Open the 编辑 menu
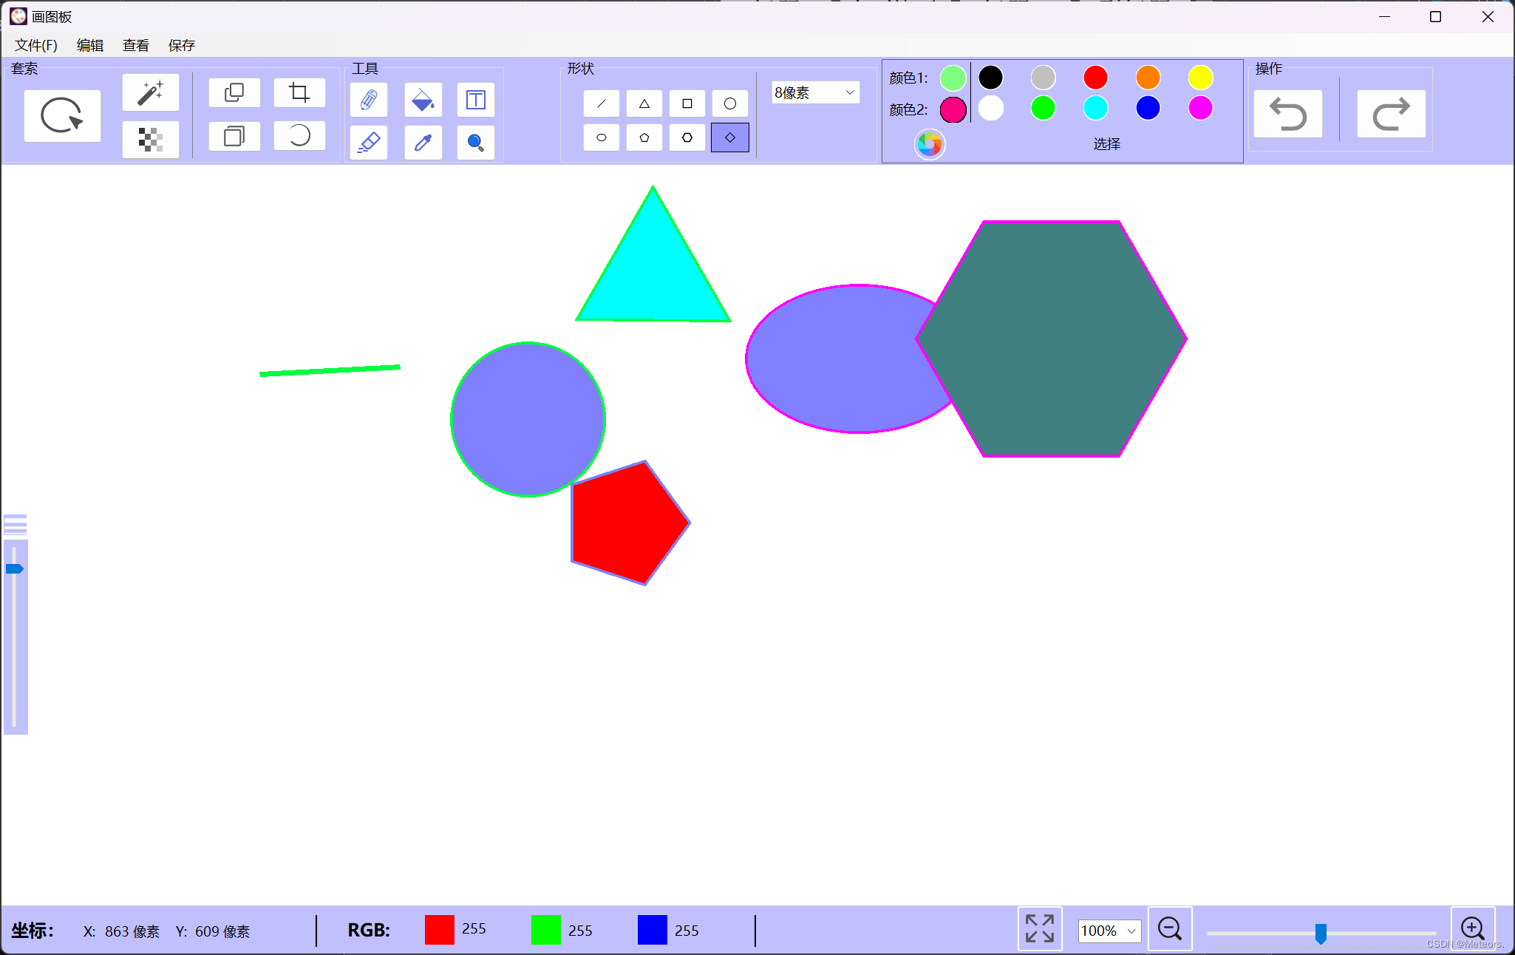Viewport: 1515px width, 955px height. tap(90, 45)
